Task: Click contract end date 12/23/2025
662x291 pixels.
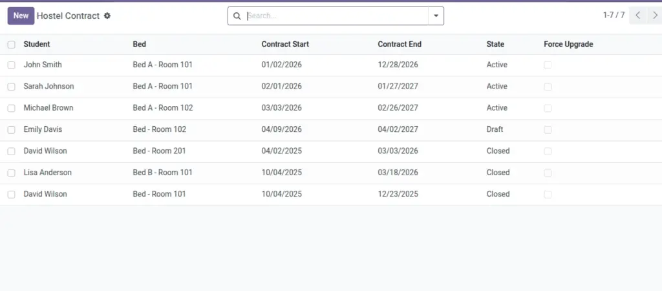Action: (398, 194)
